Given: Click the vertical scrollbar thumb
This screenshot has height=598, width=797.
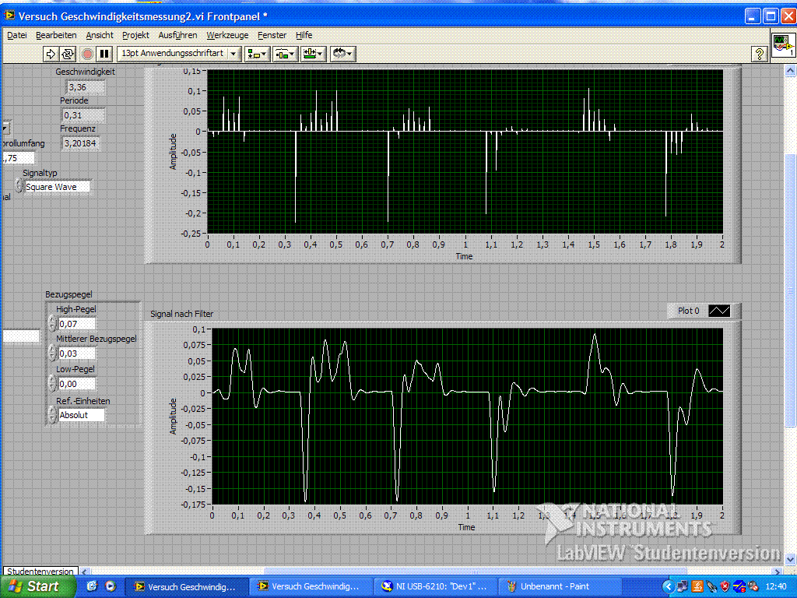Looking at the screenshot, I should pyautogui.click(x=791, y=290).
